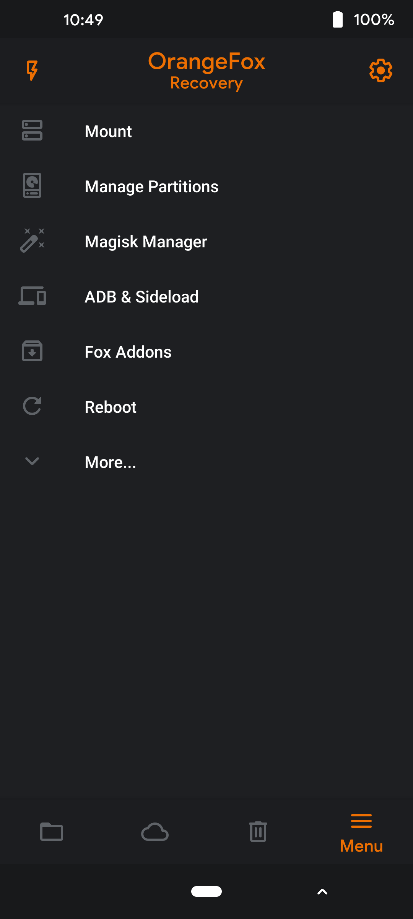
Task: Tap the Mount storage icon
Action: [x=32, y=131]
